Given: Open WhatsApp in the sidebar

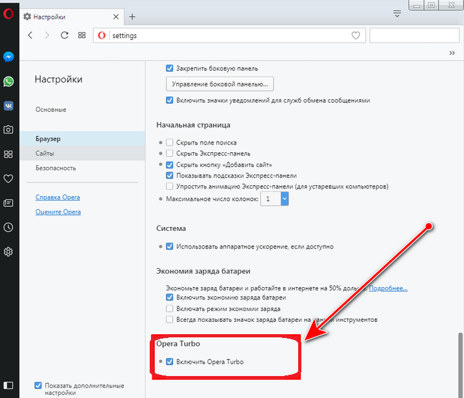Looking at the screenshot, I should (x=8, y=81).
